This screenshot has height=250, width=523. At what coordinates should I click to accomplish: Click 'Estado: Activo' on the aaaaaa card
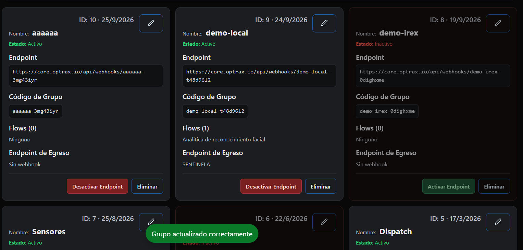pos(25,44)
